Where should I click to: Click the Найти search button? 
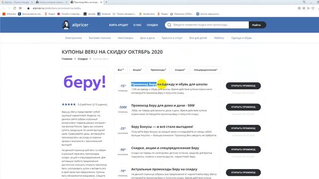(x=257, y=25)
